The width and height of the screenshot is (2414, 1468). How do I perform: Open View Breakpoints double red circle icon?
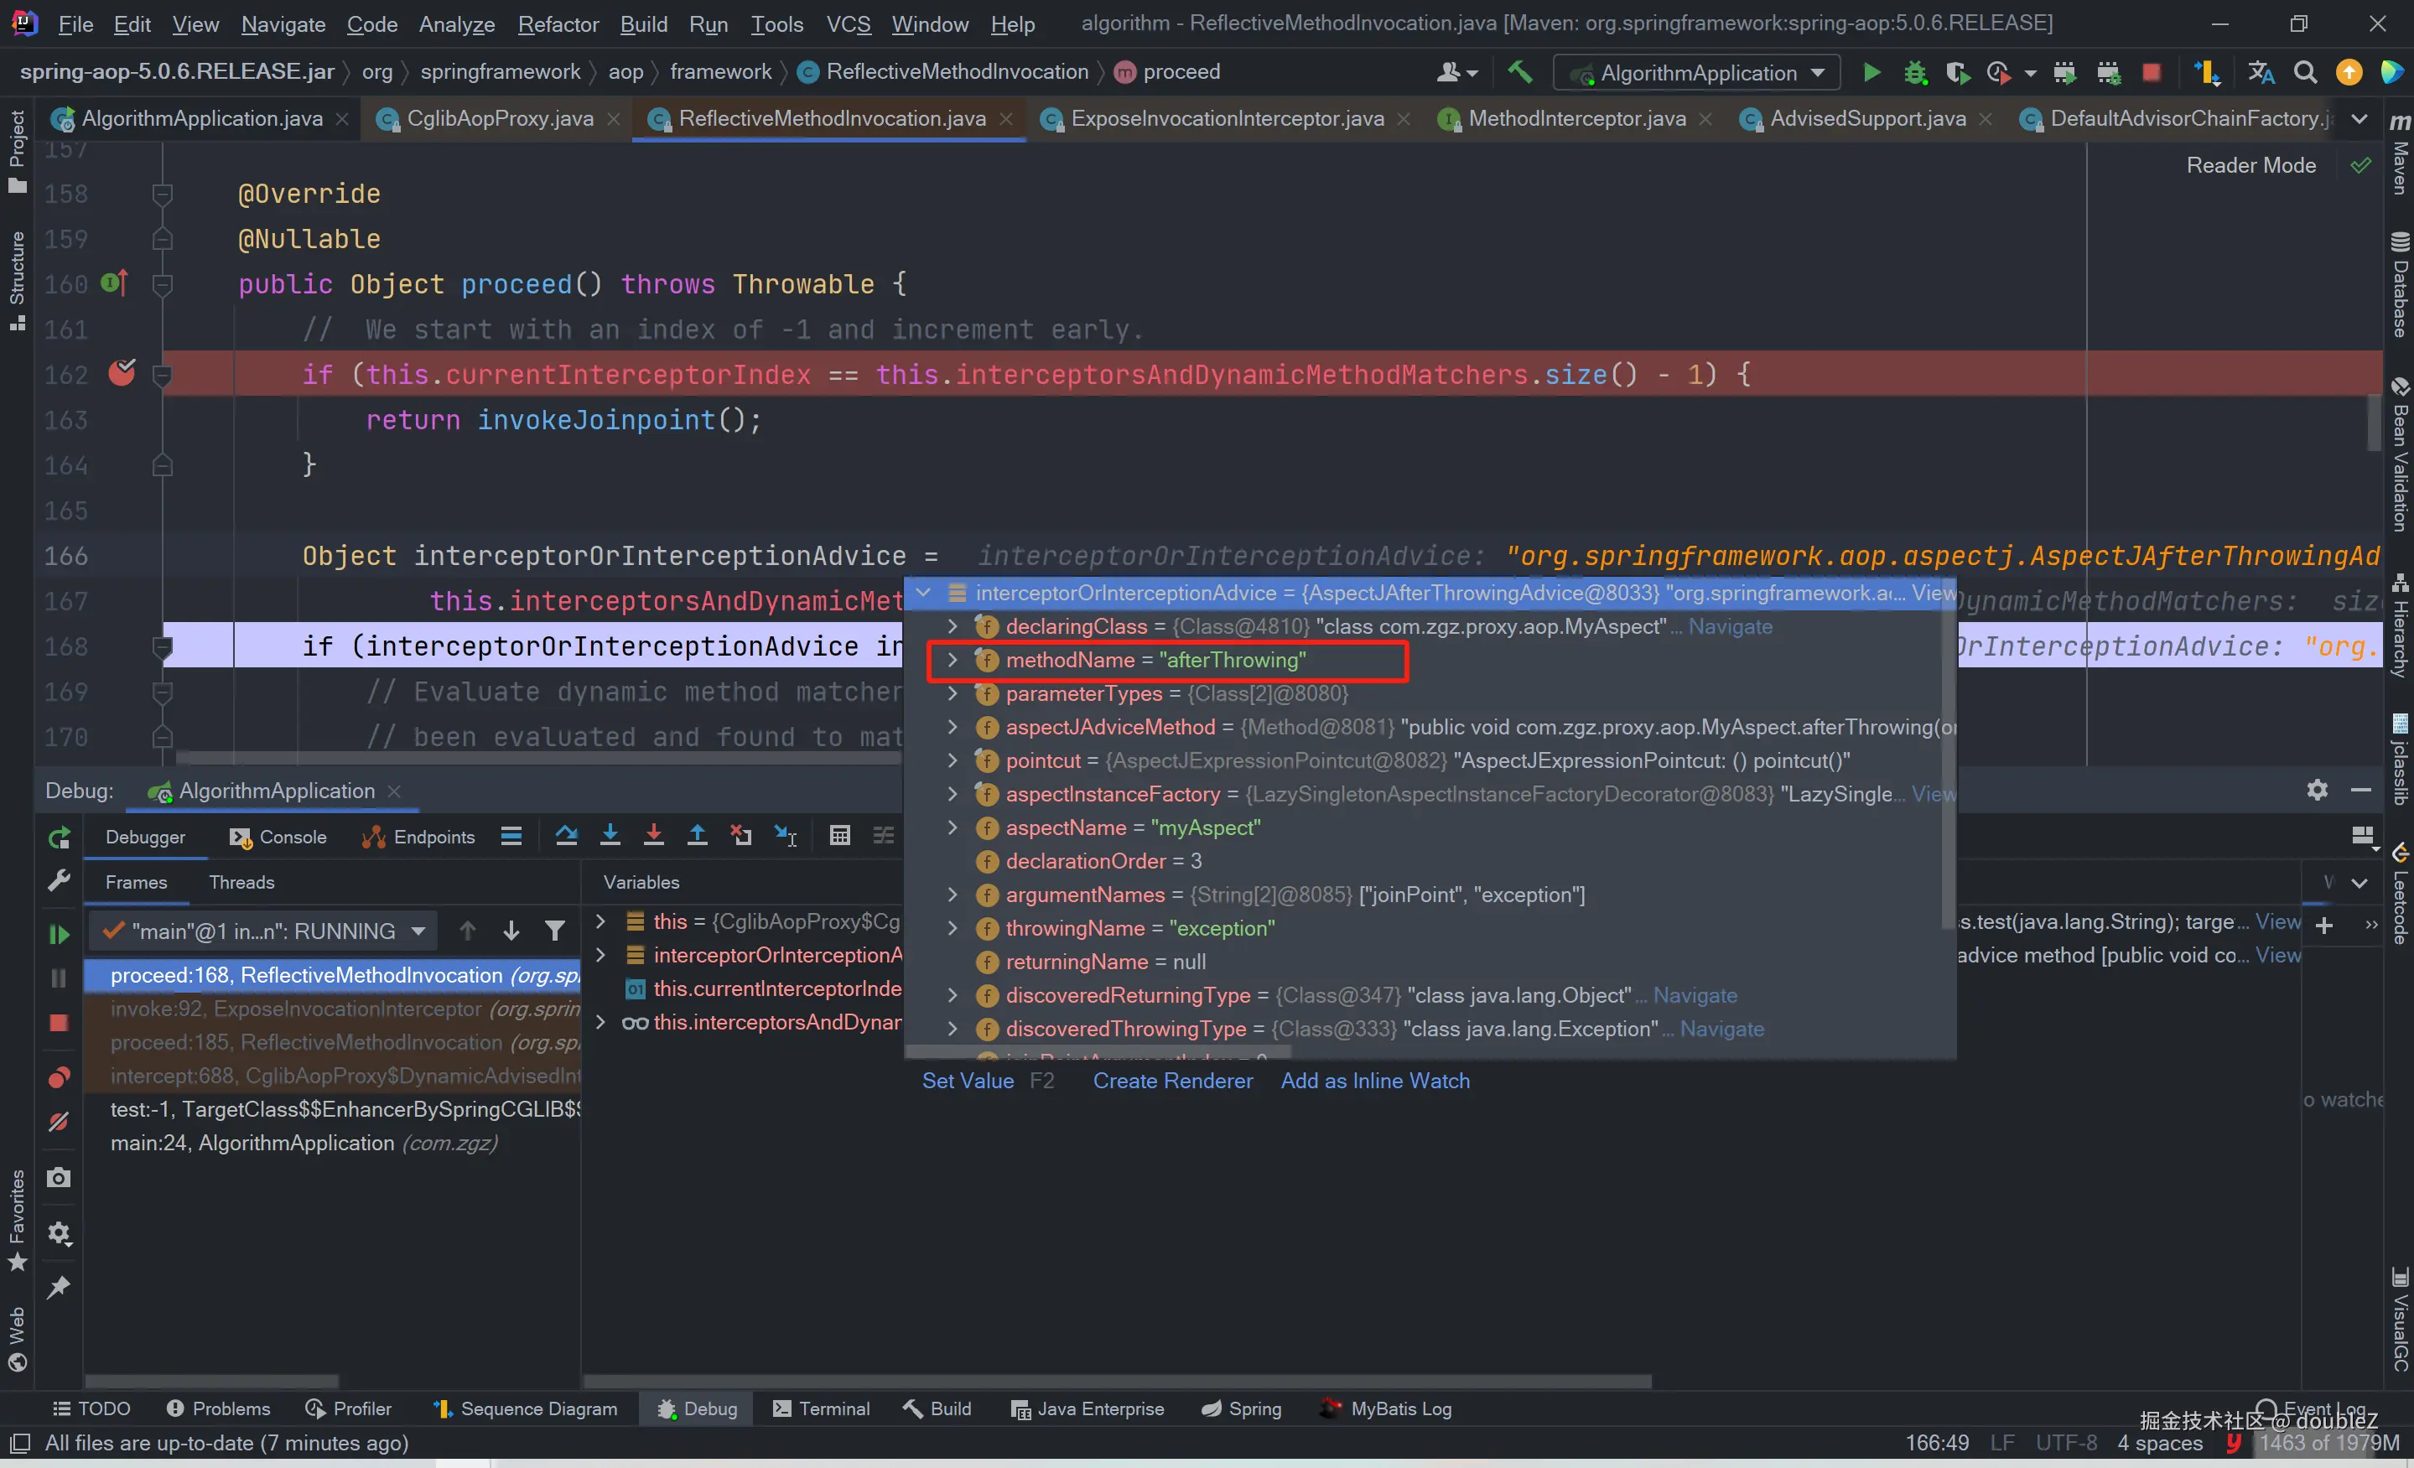click(59, 1078)
